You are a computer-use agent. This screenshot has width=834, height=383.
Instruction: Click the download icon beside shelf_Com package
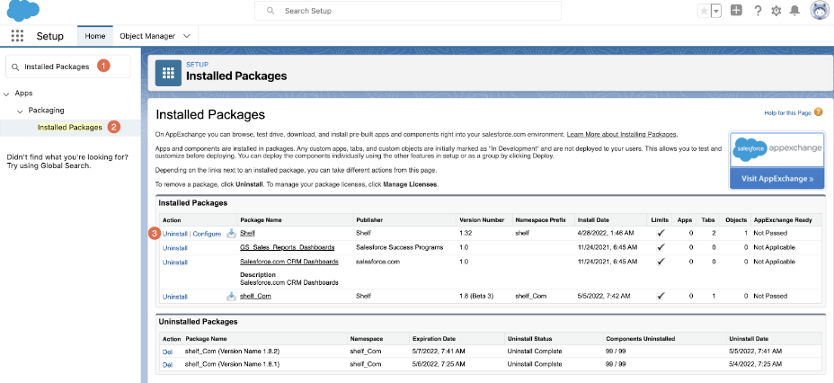point(231,297)
